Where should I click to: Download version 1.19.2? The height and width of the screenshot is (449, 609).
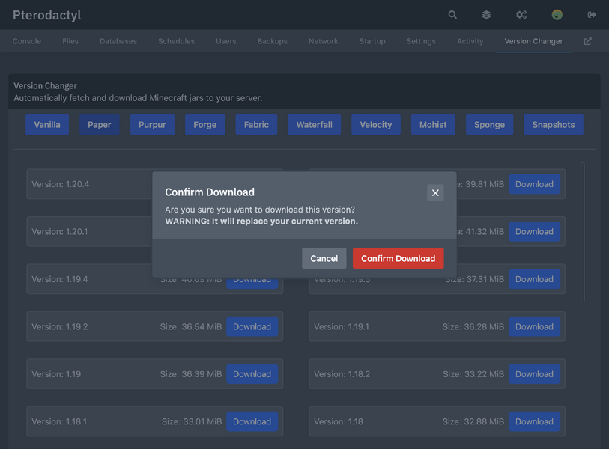click(x=252, y=327)
